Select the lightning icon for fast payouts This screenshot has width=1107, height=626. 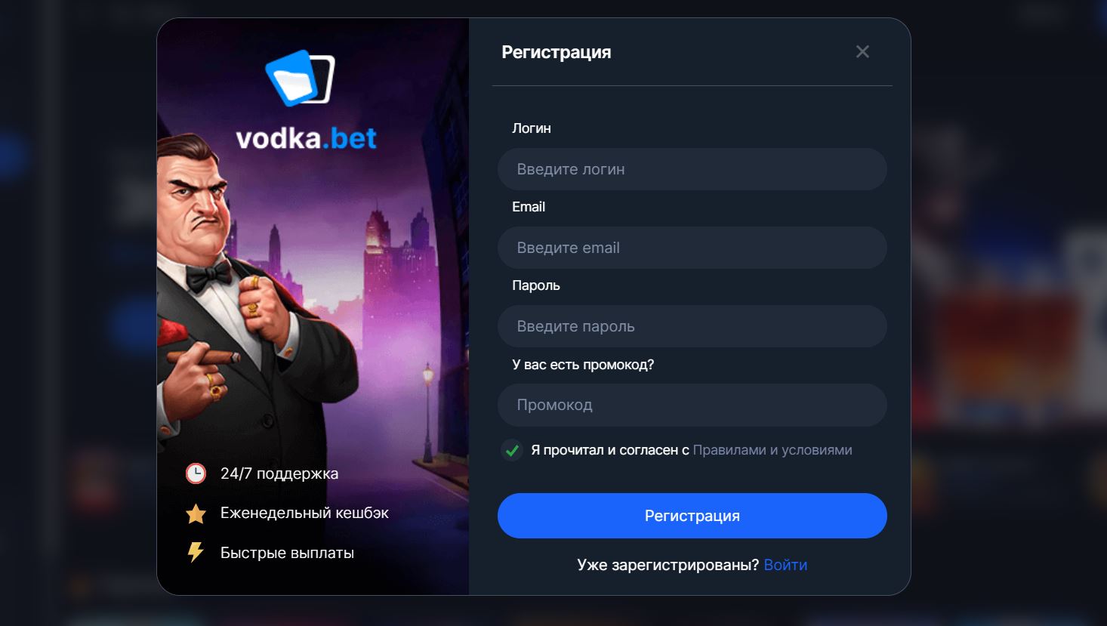[x=196, y=552]
